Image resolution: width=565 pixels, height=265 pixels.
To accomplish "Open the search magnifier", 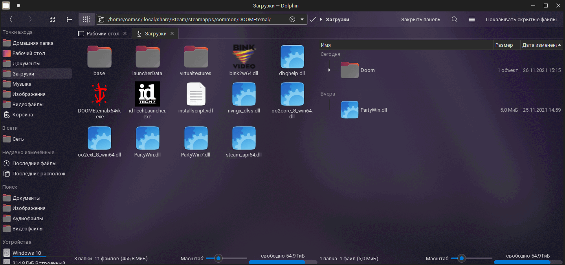I will [x=455, y=19].
